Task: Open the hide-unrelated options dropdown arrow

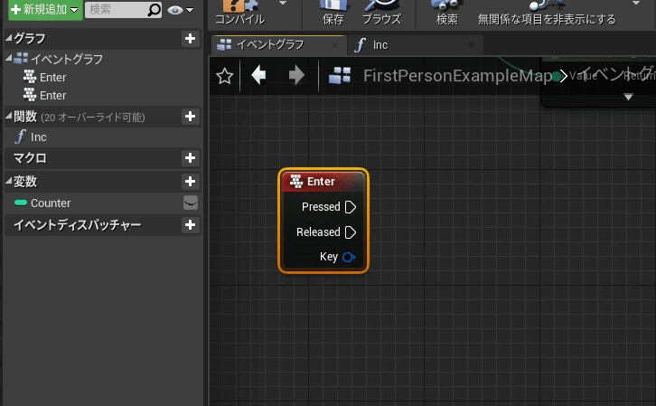Action: click(x=636, y=4)
